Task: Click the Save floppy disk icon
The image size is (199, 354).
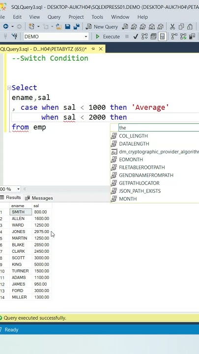Action: point(67,27)
